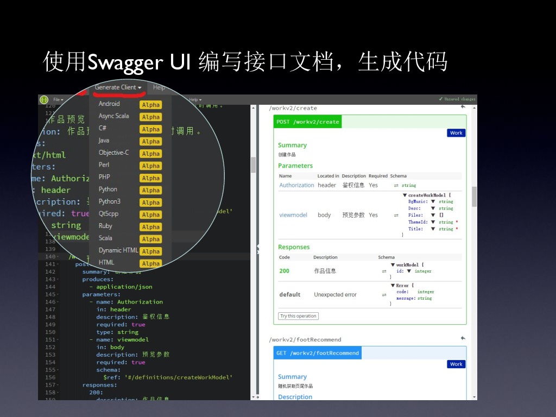Click preview pane scrollbar down arrow
Screen dimensions: 556x417
pyautogui.click(x=475, y=397)
